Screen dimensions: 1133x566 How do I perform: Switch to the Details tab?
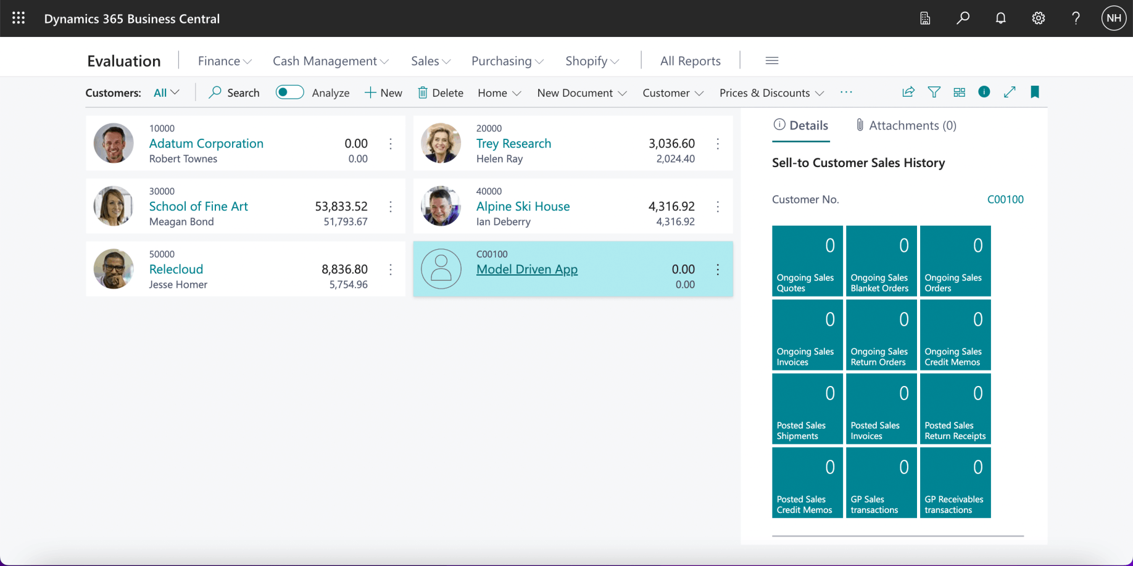click(x=801, y=126)
